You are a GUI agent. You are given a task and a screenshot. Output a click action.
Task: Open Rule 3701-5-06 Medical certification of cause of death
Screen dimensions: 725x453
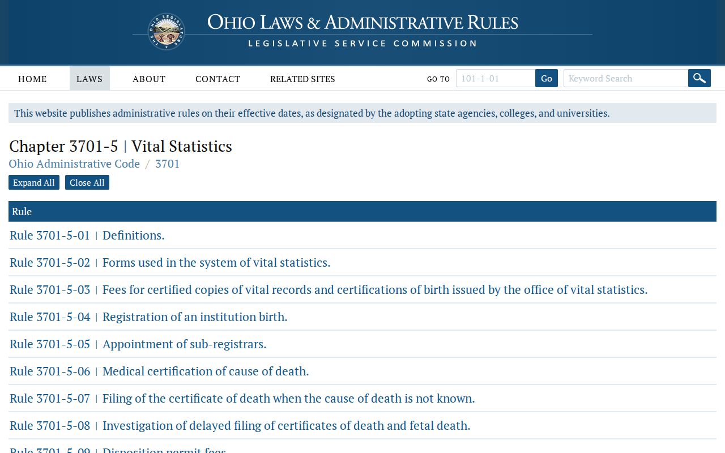(x=159, y=371)
